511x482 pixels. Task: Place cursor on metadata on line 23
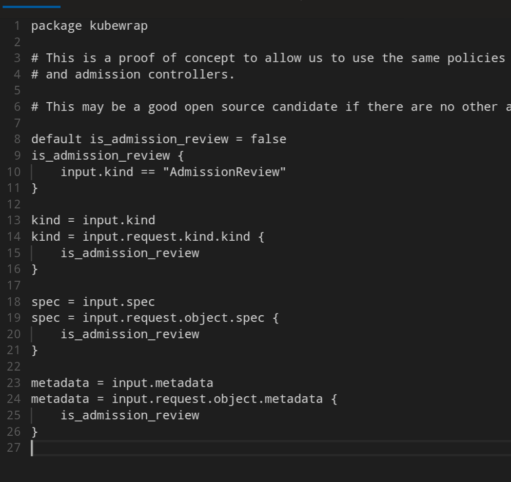tap(60, 382)
